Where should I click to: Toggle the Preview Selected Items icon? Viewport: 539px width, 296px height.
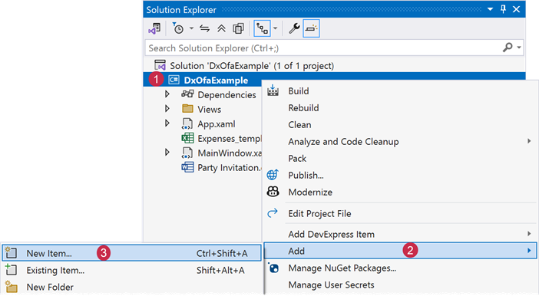[x=311, y=28]
